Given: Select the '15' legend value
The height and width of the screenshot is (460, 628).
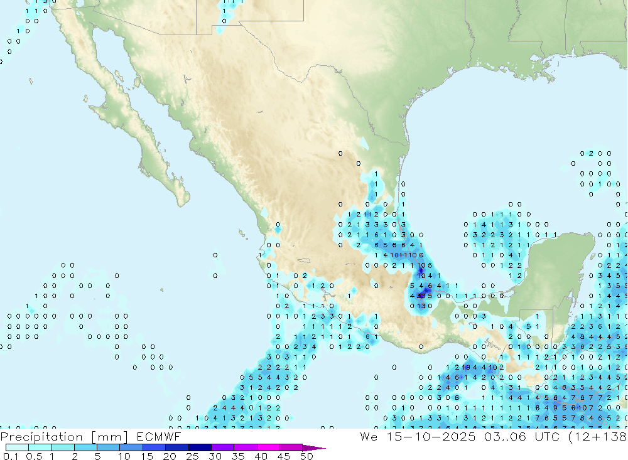Looking at the screenshot, I should point(146,456).
